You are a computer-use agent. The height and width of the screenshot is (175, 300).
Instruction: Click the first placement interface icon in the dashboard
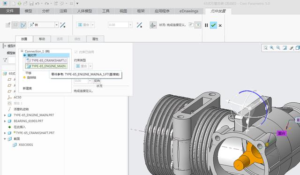[x=8, y=25]
